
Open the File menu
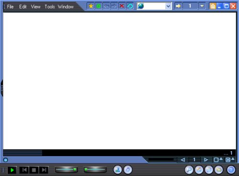pyautogui.click(x=10, y=7)
